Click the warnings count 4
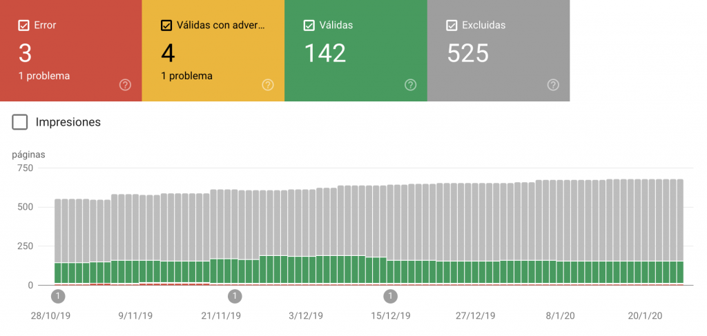Image resolution: width=707 pixels, height=336 pixels. [168, 53]
